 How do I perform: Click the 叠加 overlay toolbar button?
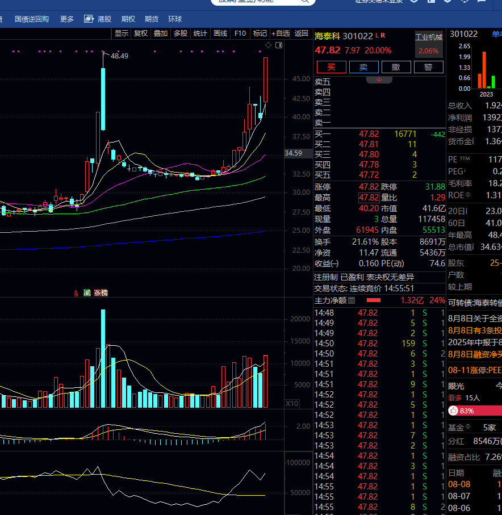pyautogui.click(x=161, y=34)
